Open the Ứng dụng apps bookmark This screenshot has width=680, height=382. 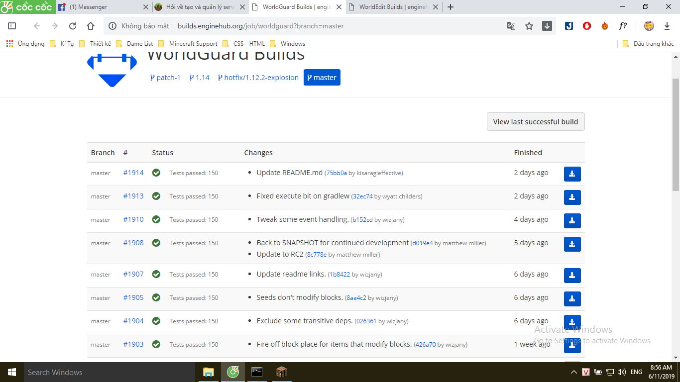pos(25,44)
